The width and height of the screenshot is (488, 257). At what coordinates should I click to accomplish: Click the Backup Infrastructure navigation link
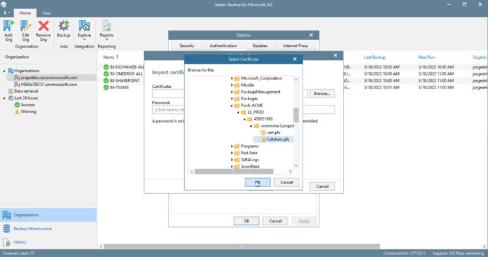tap(33, 228)
